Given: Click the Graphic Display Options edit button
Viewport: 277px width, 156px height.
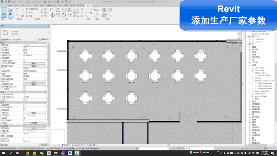Looking at the screenshot, I should [x=34, y=66].
